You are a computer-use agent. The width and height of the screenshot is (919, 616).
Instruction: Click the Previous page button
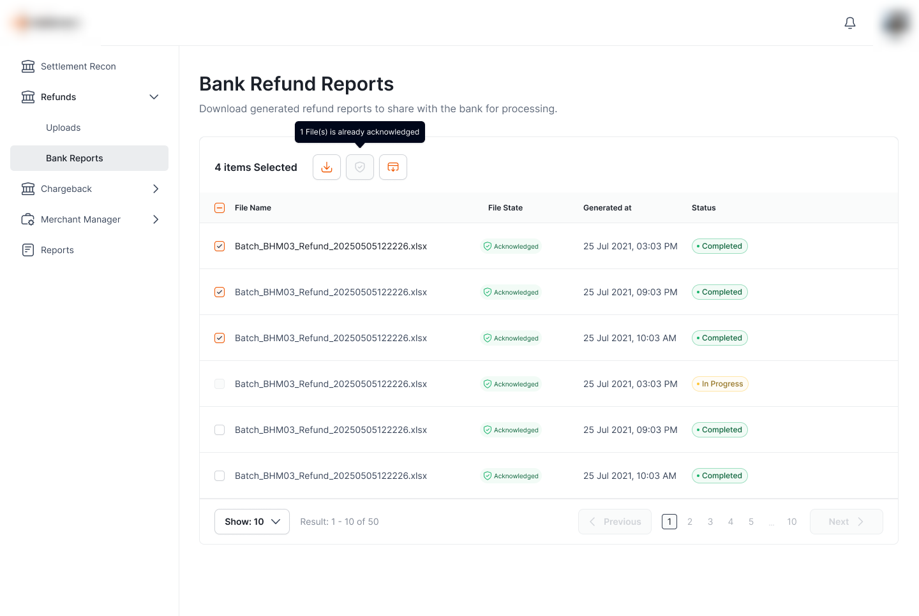click(x=615, y=522)
